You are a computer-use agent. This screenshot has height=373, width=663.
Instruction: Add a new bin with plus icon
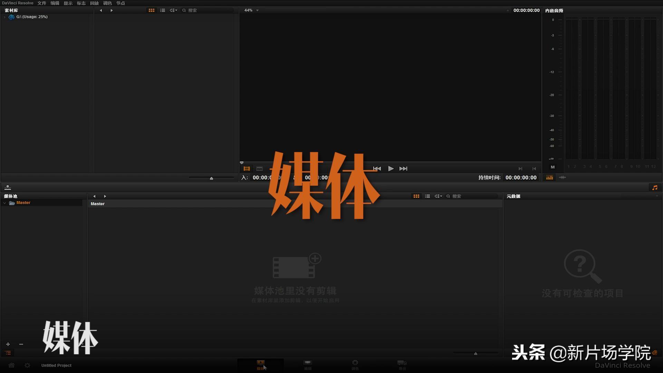8,344
